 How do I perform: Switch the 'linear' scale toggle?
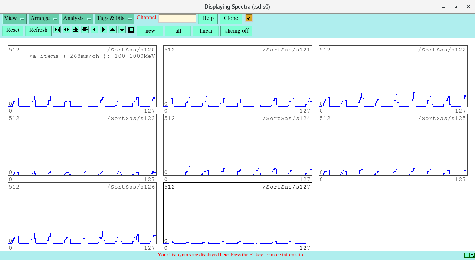tap(206, 31)
